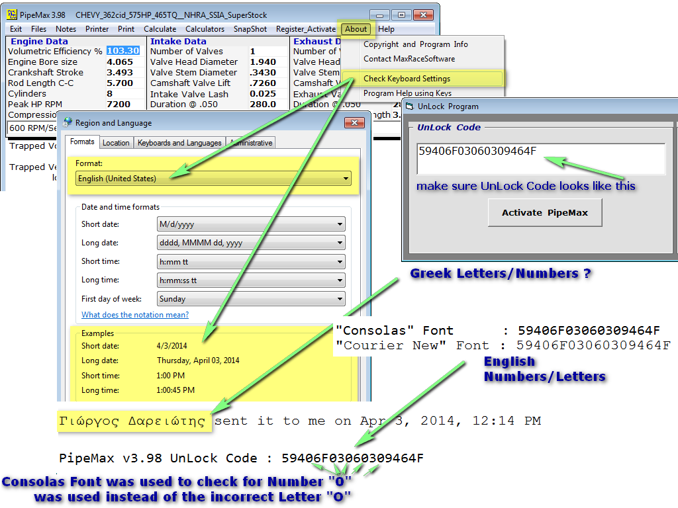Click the intake Valve Head Diameter value 1.940
This screenshot has width=678, height=508.
click(x=263, y=62)
